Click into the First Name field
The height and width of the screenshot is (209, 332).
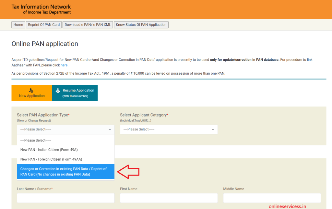click(169, 198)
